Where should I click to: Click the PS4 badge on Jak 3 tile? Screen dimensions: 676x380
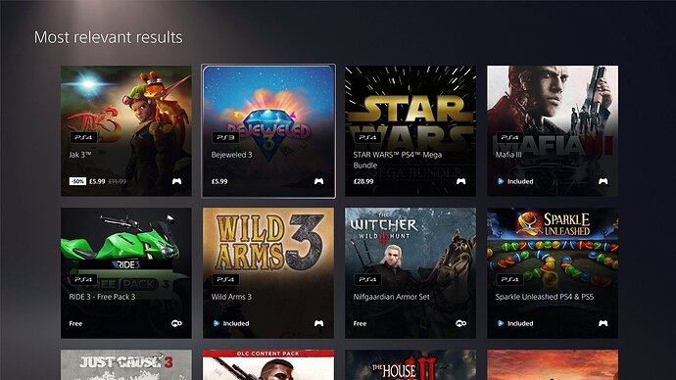coord(83,137)
